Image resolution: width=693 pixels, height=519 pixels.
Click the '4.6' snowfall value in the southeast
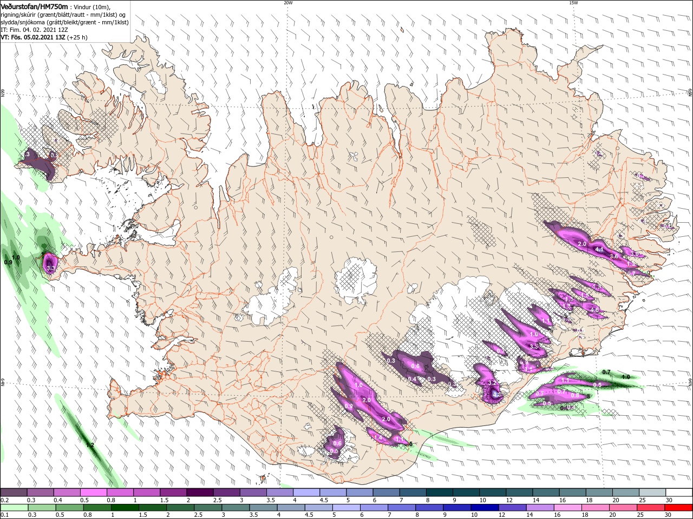[x=594, y=310]
